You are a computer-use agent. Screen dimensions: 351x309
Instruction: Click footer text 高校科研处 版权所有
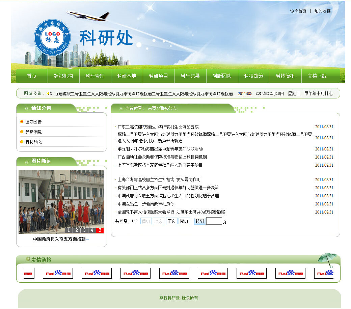click(x=179, y=298)
